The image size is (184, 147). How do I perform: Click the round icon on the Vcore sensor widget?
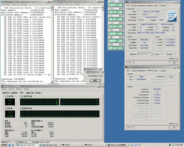pos(122,1)
